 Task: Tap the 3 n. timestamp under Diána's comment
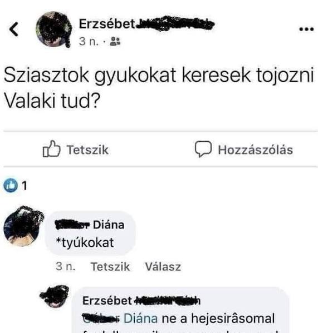point(66,266)
